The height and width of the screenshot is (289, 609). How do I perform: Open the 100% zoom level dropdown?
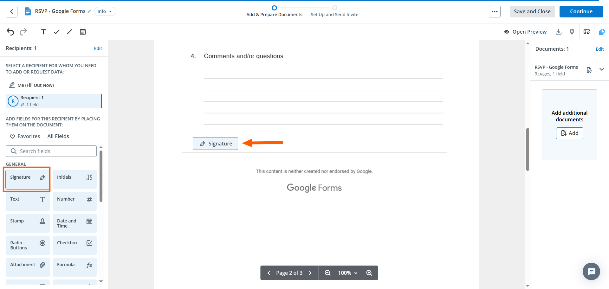click(348, 273)
